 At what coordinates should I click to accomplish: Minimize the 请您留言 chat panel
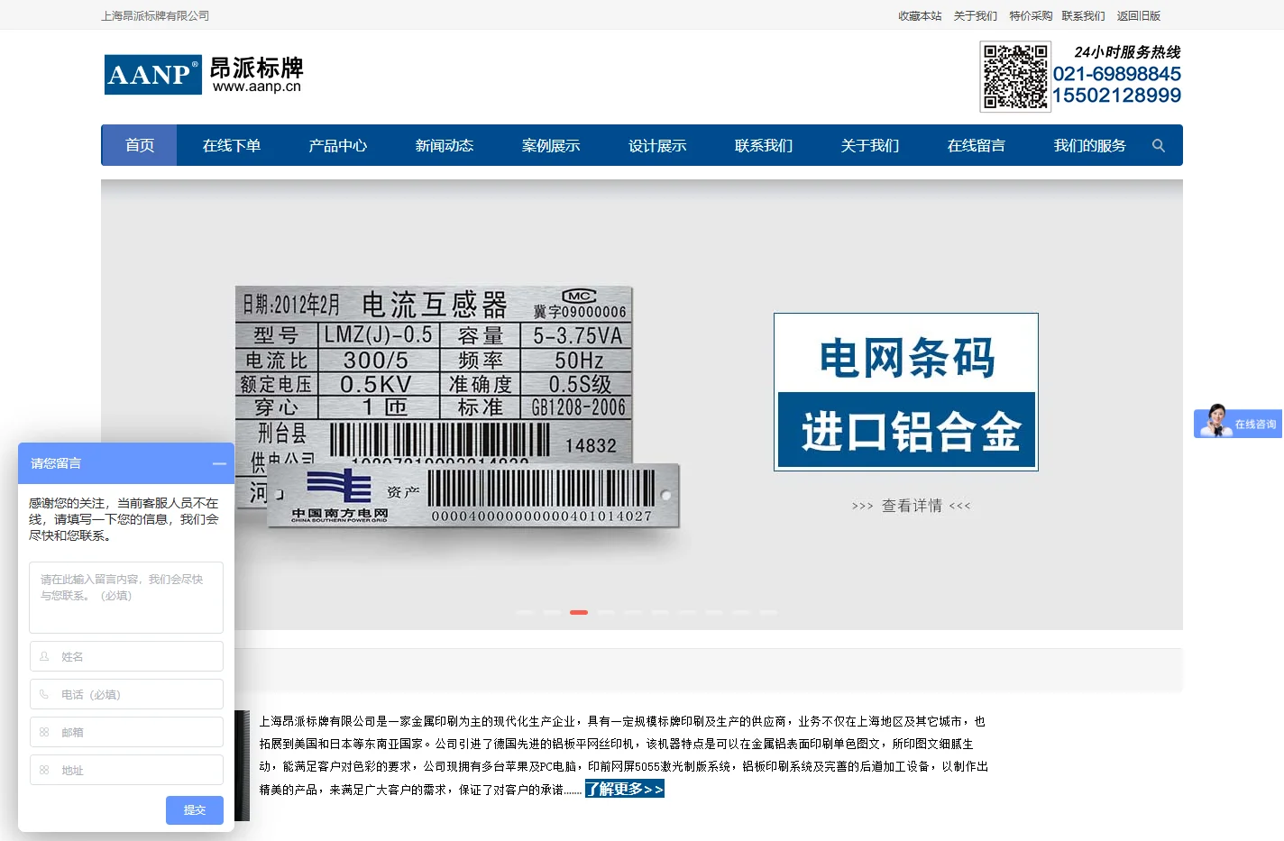219,463
